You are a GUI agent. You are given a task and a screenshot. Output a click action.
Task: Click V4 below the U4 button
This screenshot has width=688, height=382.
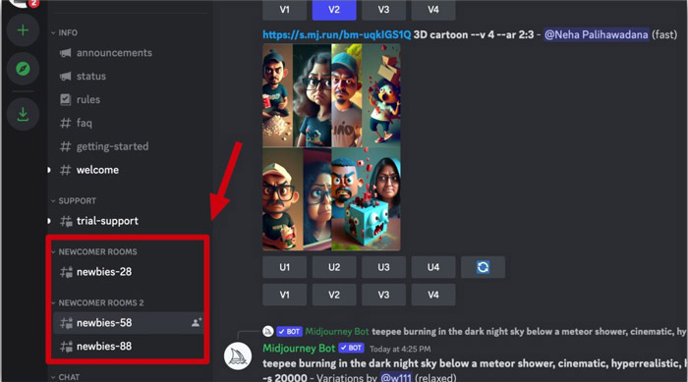click(x=433, y=295)
